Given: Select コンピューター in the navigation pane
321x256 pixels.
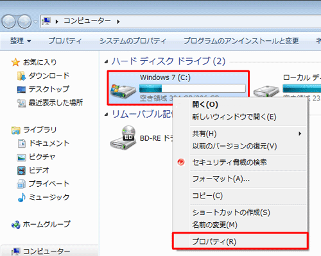Looking at the screenshot, I should pyautogui.click(x=47, y=252).
